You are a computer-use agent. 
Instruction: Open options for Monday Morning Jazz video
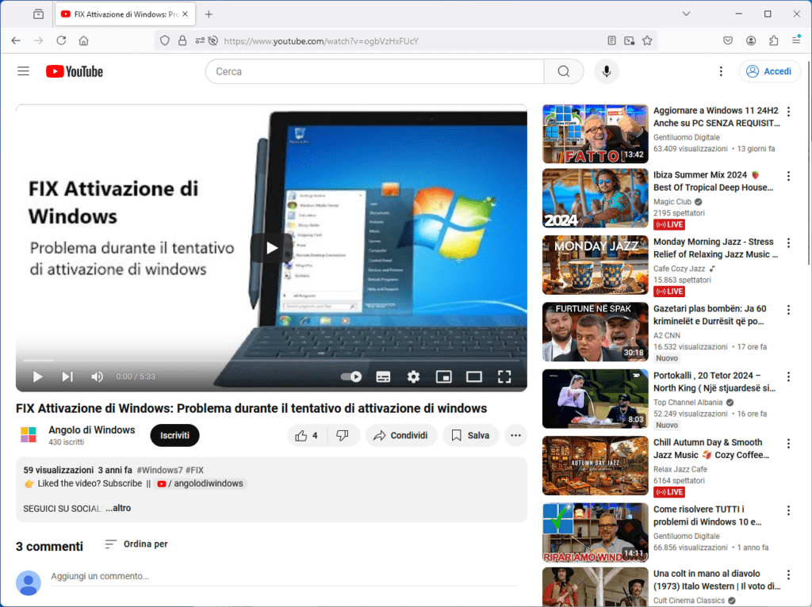pos(788,242)
